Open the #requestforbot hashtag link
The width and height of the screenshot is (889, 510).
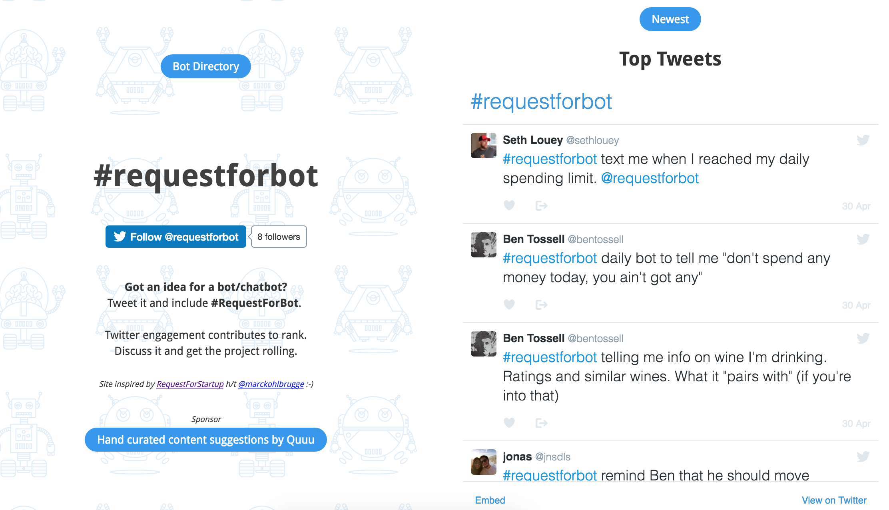coord(542,102)
